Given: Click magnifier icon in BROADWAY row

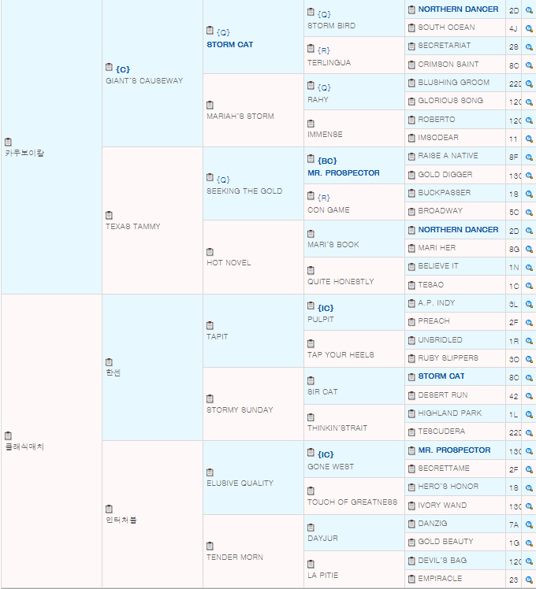Looking at the screenshot, I should [529, 213].
